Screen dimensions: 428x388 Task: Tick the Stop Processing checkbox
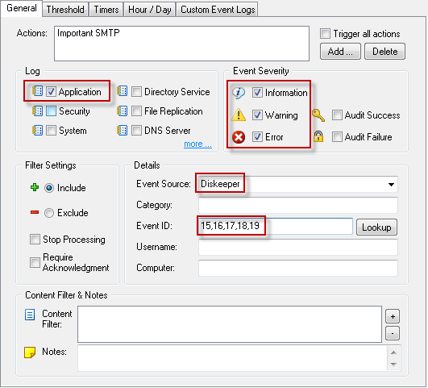(x=35, y=240)
